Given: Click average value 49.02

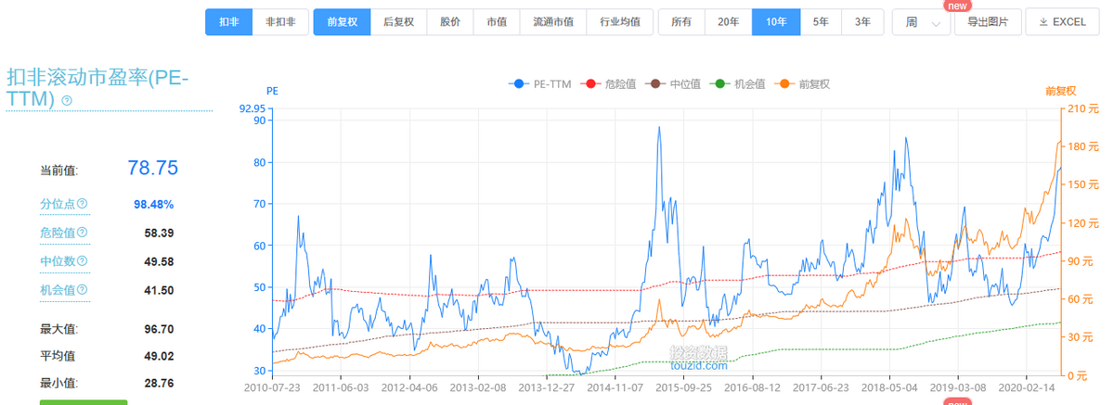Looking at the screenshot, I should pos(160,355).
